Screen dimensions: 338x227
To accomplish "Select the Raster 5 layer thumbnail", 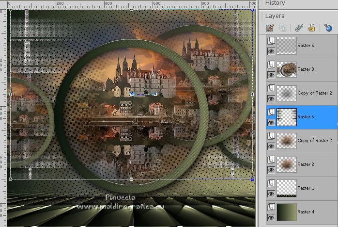I will pos(287,46).
